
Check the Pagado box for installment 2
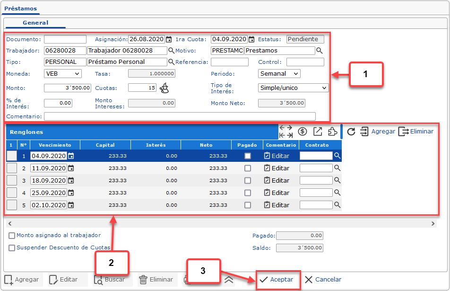point(248,168)
